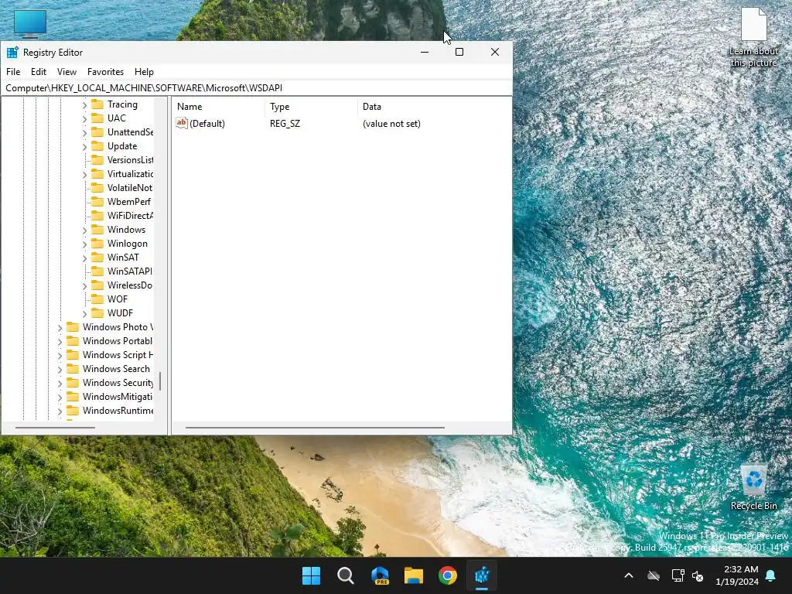792x594 pixels.
Task: Expand the Update key
Action: pos(84,146)
